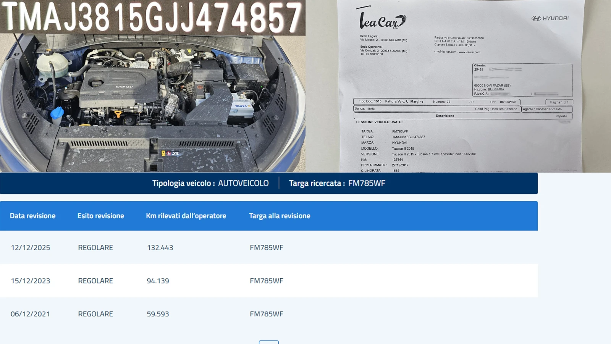Select the date 06/12/2021
Screen dimensions: 611x344
[x=31, y=314]
